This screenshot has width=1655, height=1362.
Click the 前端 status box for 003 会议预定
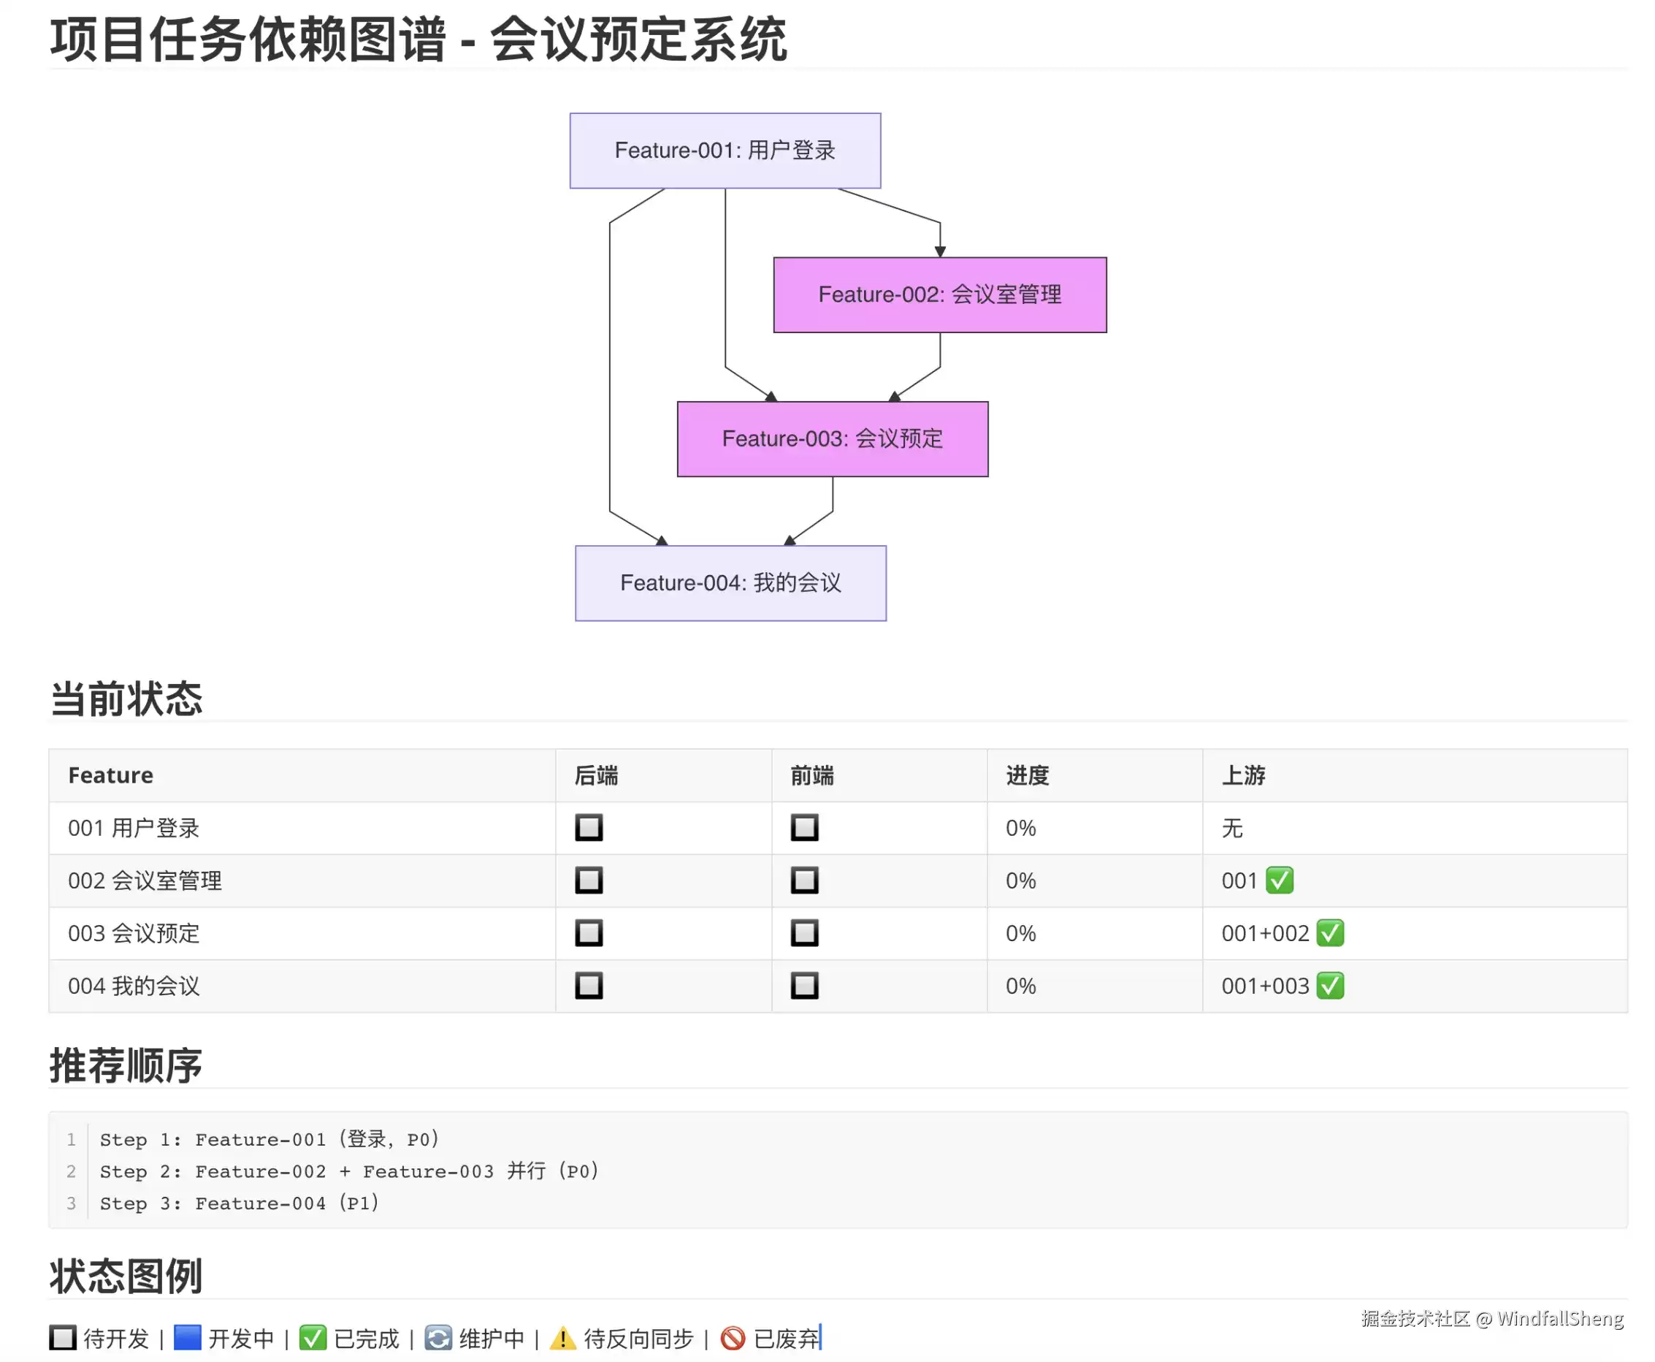click(804, 933)
